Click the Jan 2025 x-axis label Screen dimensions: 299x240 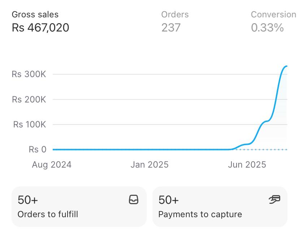[x=149, y=165]
